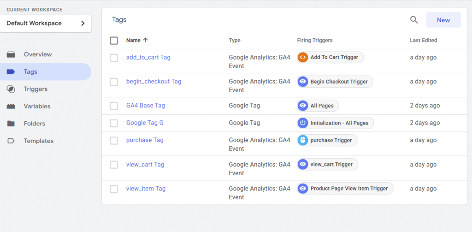The width and height of the screenshot is (472, 232).
Task: Click the orange Add To Cart Trigger icon
Action: click(x=303, y=58)
